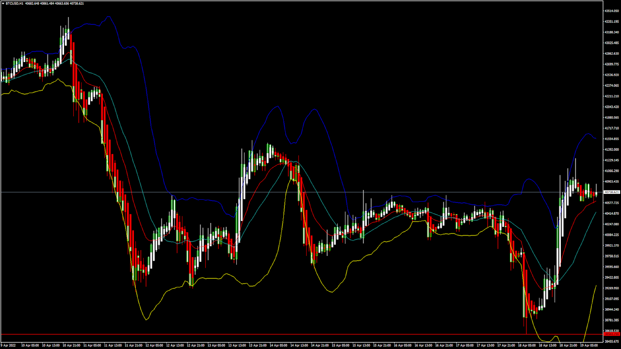Click the 42043.420 label on price scale
This screenshot has height=349, width=621.
[611, 107]
